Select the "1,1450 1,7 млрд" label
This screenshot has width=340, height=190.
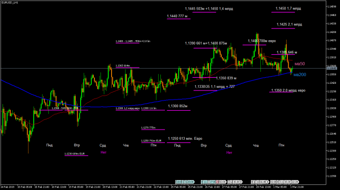(288, 9)
